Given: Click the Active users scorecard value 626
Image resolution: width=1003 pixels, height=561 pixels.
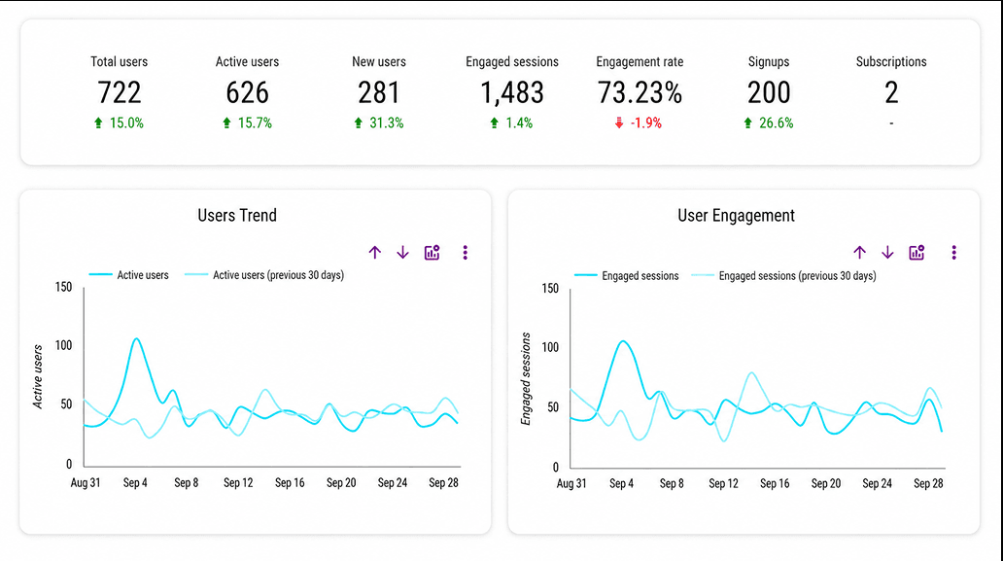Looking at the screenshot, I should [x=247, y=92].
